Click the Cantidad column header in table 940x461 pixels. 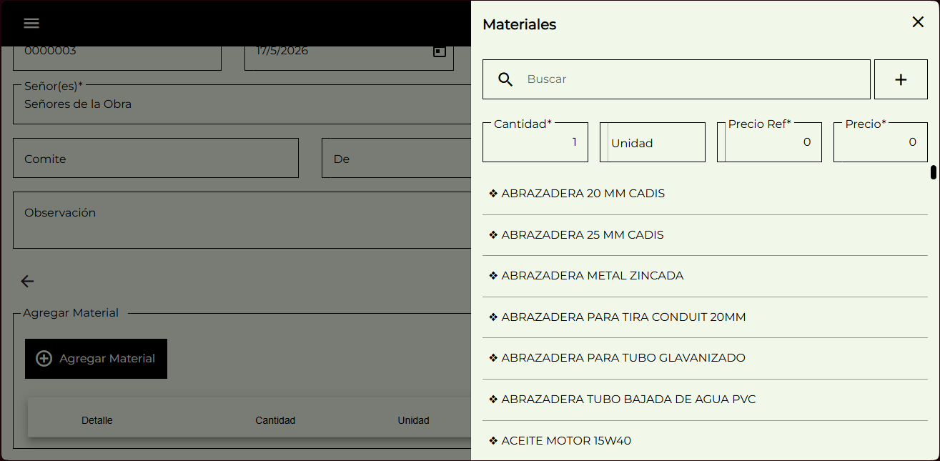point(275,420)
